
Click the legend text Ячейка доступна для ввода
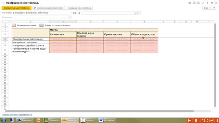[57, 25]
